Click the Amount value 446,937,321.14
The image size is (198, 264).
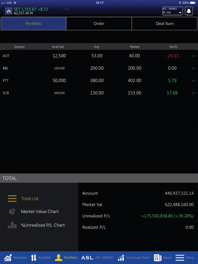(179, 193)
